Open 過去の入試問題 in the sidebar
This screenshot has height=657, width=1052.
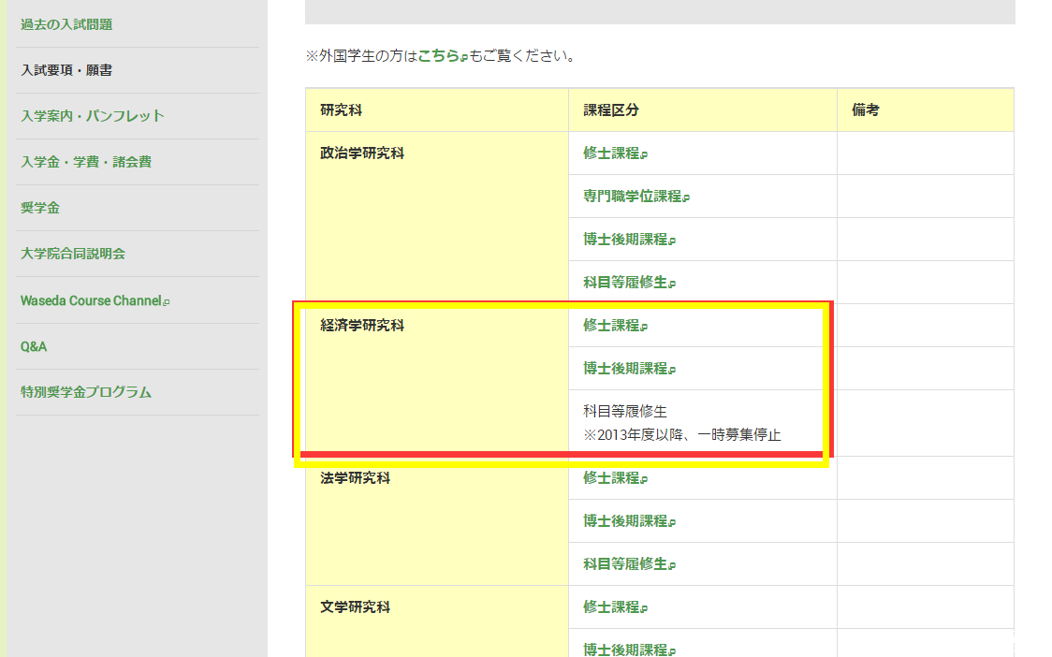[x=66, y=24]
